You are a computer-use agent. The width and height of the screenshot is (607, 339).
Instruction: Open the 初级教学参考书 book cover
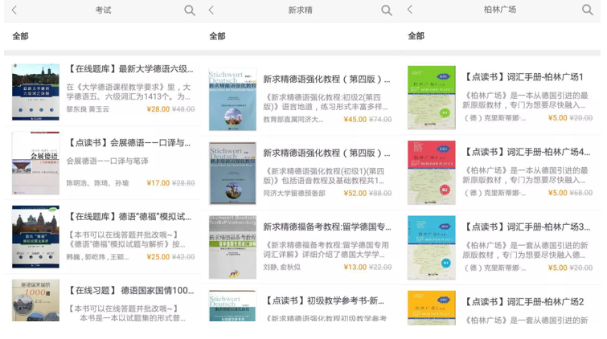pyautogui.click(x=232, y=306)
